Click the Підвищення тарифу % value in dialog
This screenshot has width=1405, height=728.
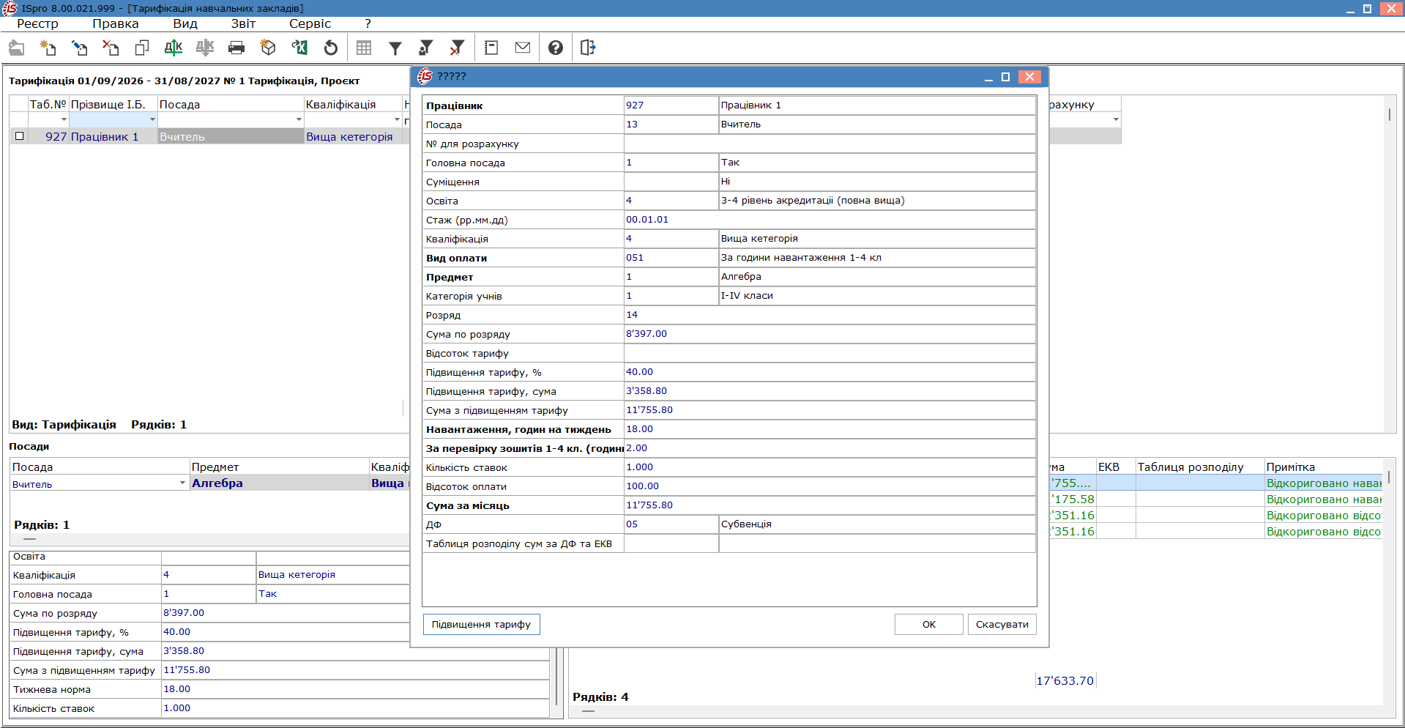(x=830, y=372)
